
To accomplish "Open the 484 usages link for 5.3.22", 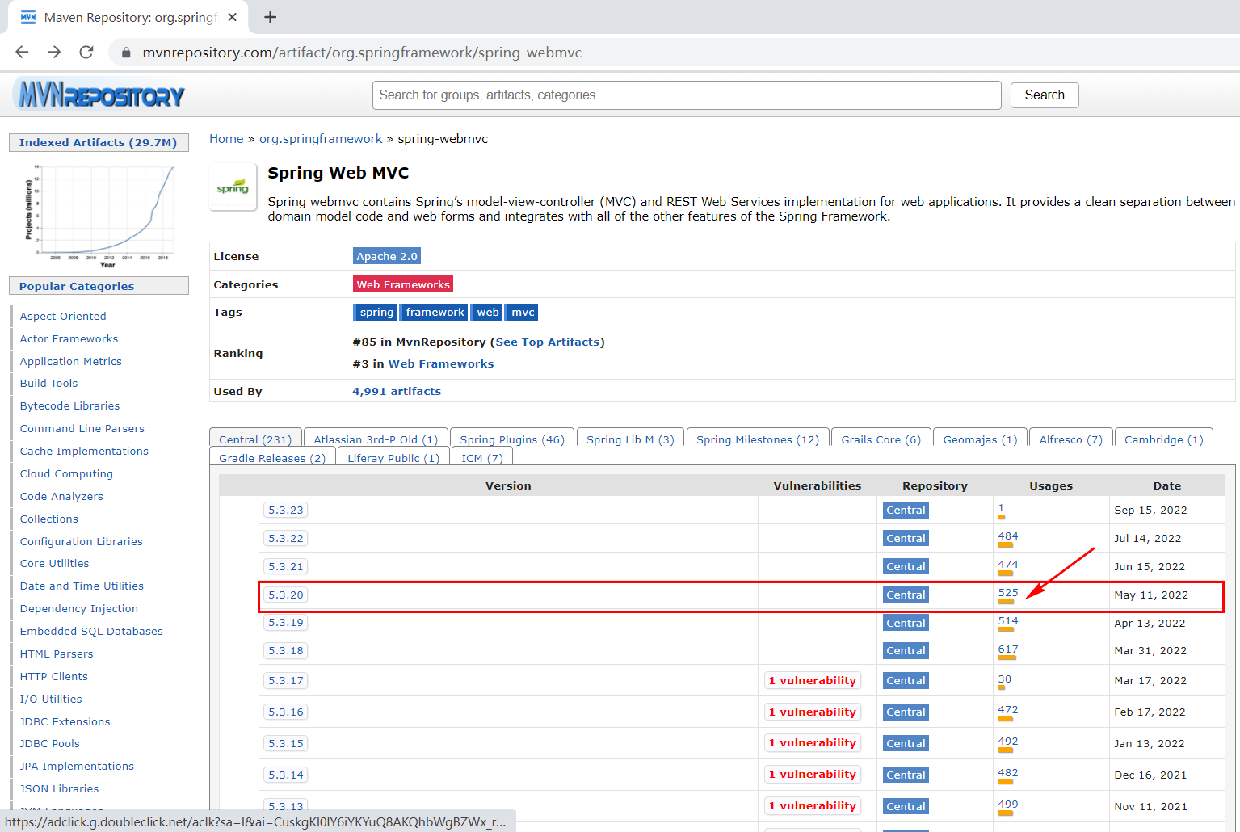I will (1008, 536).
